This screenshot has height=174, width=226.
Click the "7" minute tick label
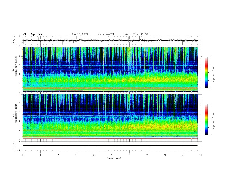click(147, 155)
